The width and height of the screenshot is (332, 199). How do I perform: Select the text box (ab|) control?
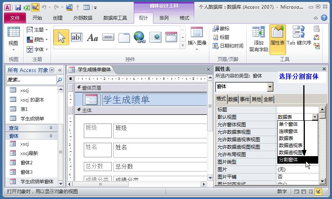pos(76,37)
